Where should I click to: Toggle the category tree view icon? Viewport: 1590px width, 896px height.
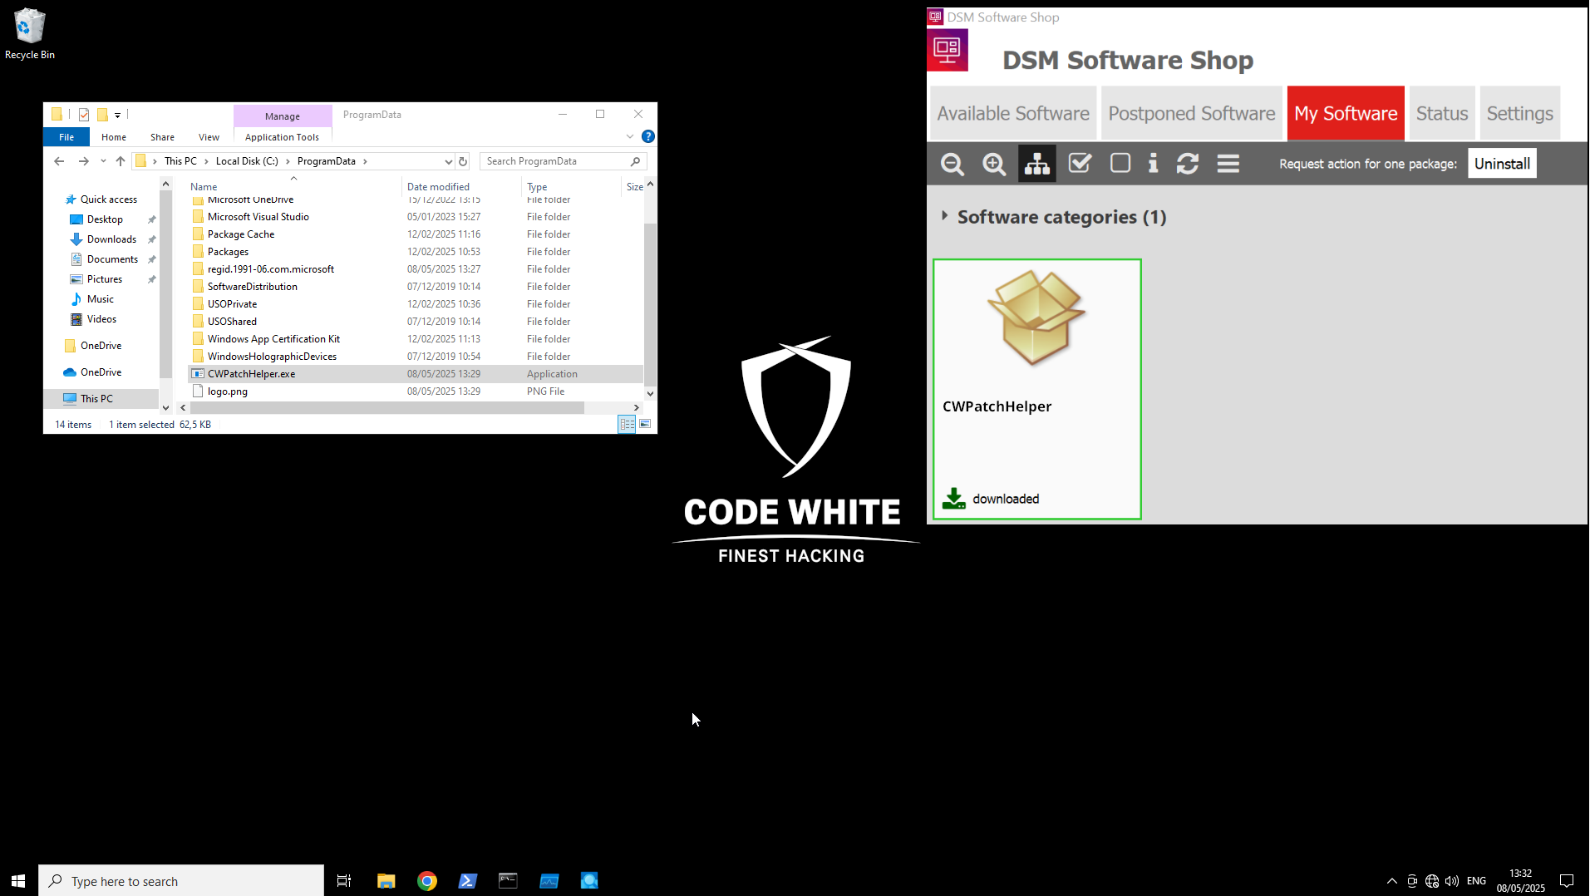1036,164
